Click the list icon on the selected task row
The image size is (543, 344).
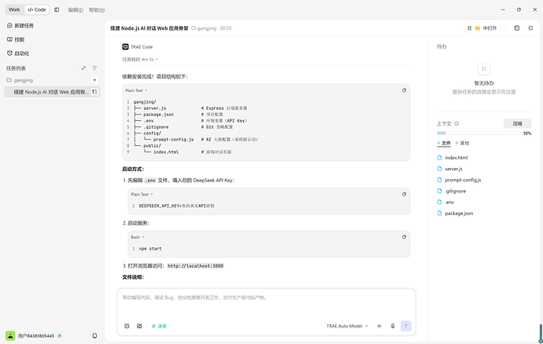(x=94, y=92)
